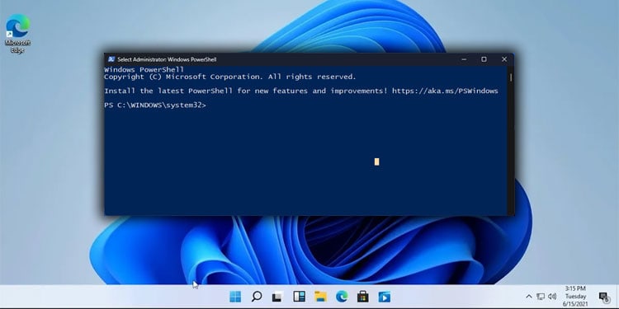Click the aka.ms/PSWindows URL text
Screen dimensions: 619x309
coord(445,91)
